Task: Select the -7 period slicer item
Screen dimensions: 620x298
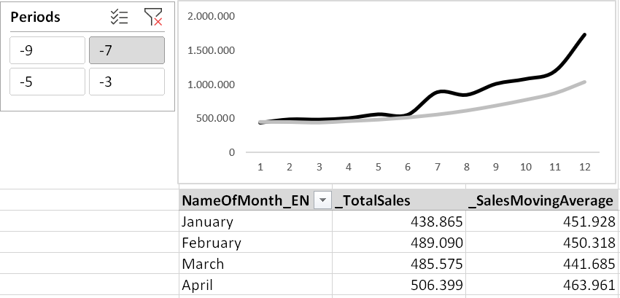Action: click(127, 50)
